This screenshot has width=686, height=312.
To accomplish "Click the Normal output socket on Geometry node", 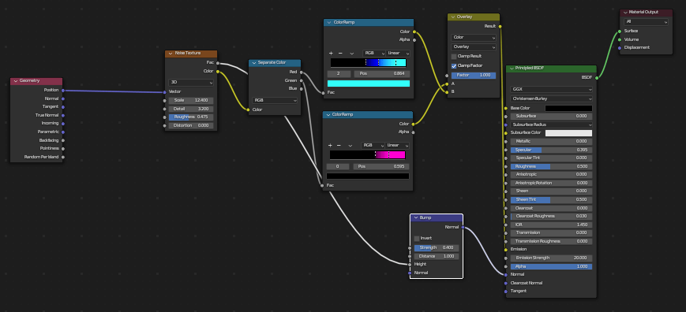I will tap(63, 98).
